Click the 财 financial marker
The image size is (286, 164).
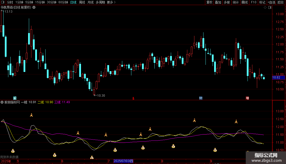click(x=201, y=98)
